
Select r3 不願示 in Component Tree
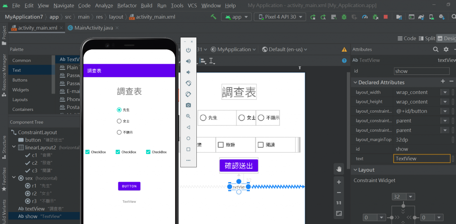click(x=40, y=201)
